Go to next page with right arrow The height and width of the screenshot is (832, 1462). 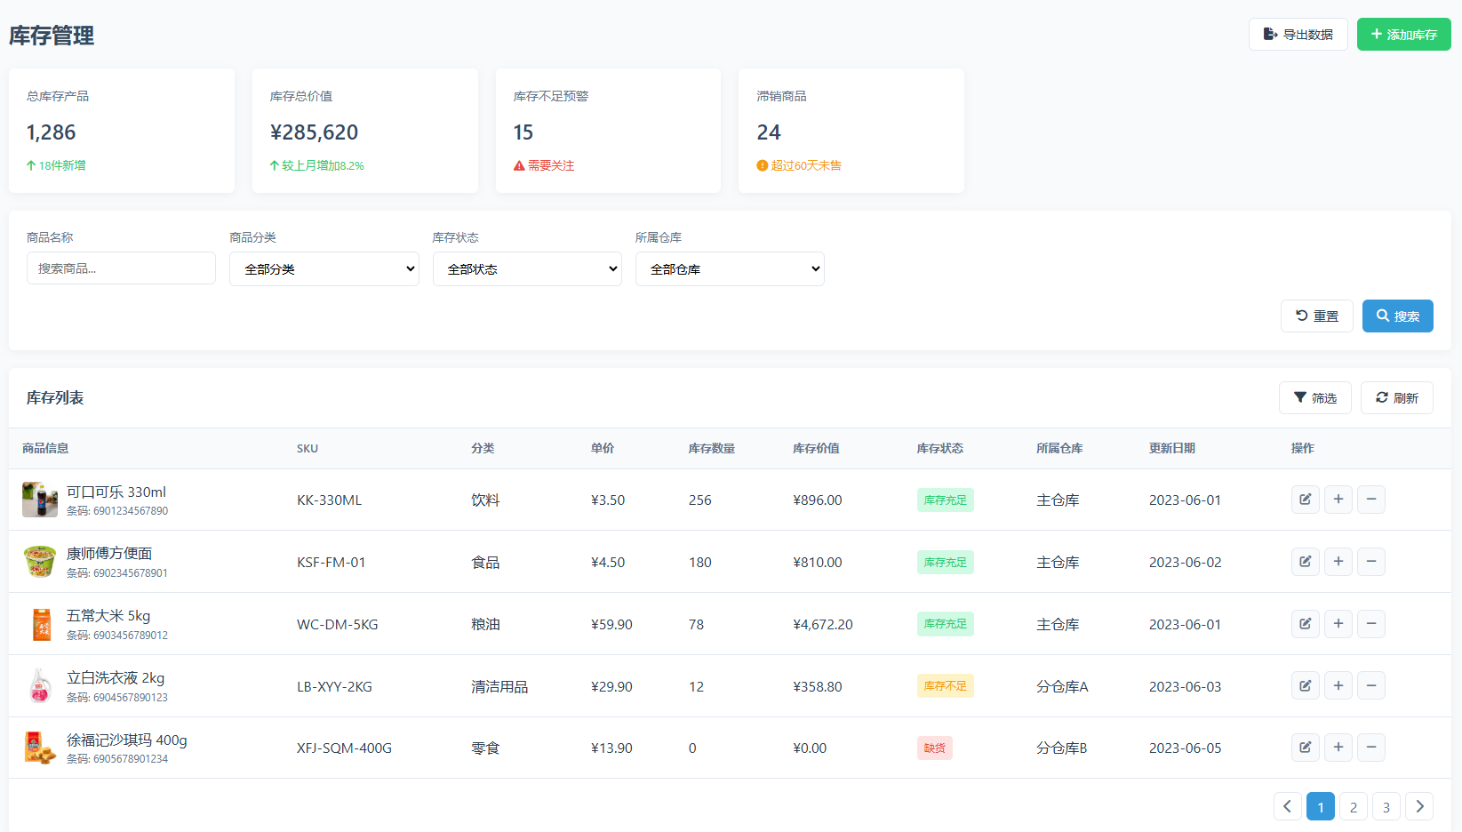[1419, 806]
